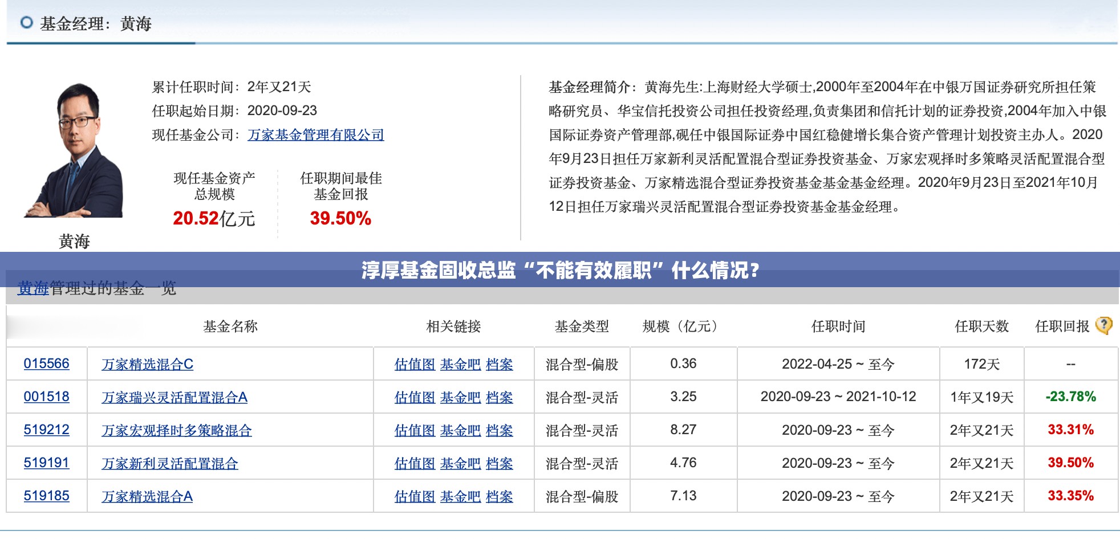Viewport: 1120px width, 539px height.
Task: Click the name 黄海 under the portrait
Action: (x=74, y=242)
